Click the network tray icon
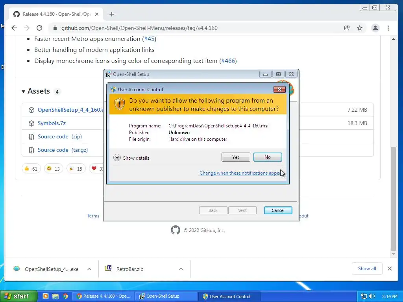This screenshot has height=302, width=403. pyautogui.click(x=364, y=296)
